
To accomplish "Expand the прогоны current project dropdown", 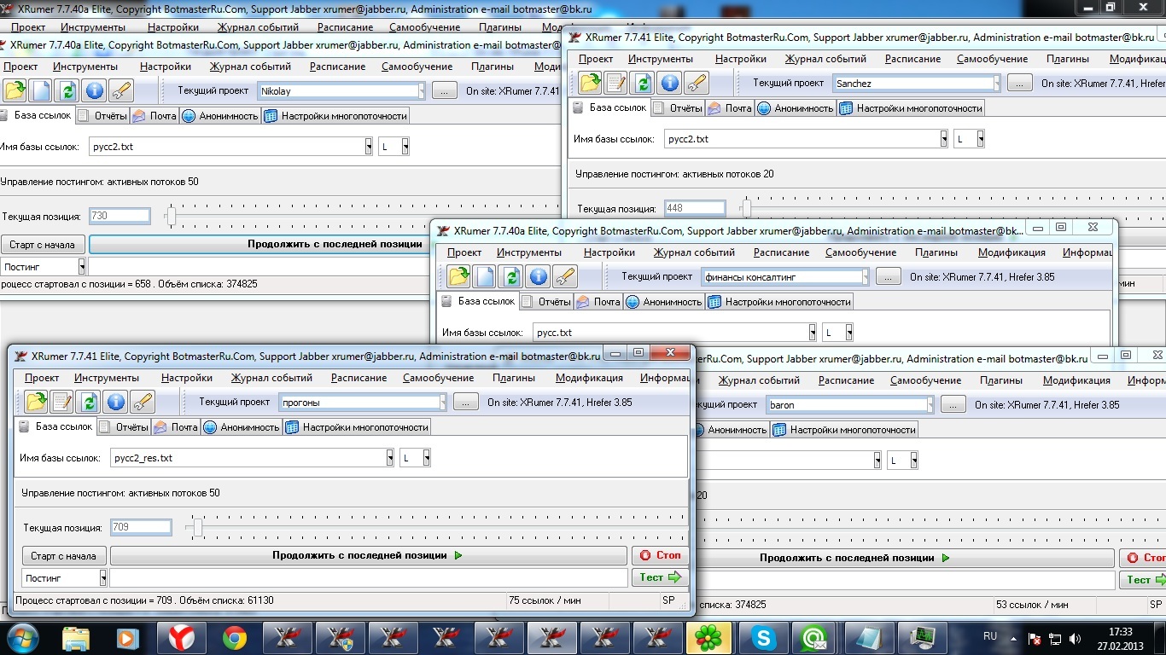I will tap(442, 402).
